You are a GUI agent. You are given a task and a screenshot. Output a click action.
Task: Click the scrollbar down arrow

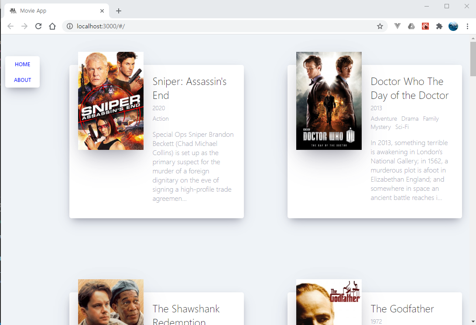coord(473,322)
